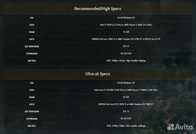This screenshot has width=196, height=134.
Task: Select the Intel Core i7-10700K CPU text
Action: 126,90
